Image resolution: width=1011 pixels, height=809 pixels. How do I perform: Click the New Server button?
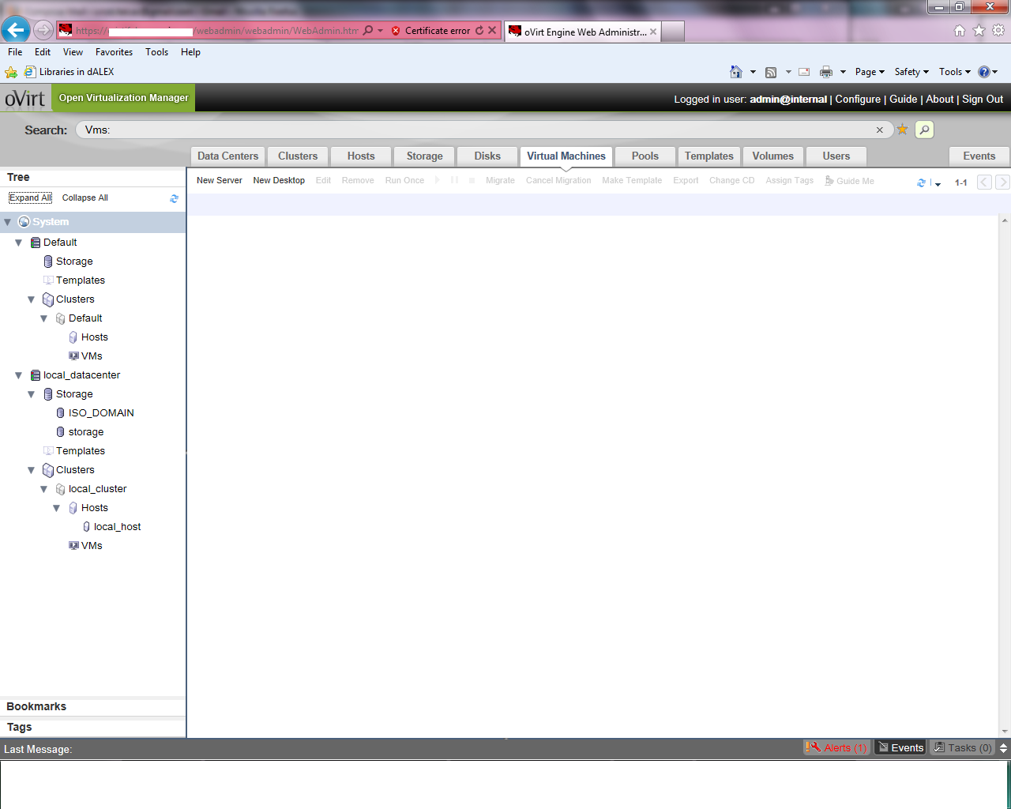[219, 181]
